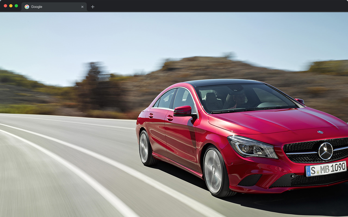Close the Google tab

pyautogui.click(x=82, y=7)
